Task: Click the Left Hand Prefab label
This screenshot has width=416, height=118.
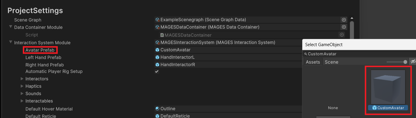Action: 43,57
